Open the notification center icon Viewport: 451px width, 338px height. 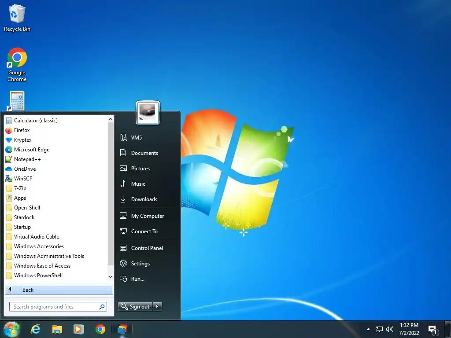click(433, 330)
